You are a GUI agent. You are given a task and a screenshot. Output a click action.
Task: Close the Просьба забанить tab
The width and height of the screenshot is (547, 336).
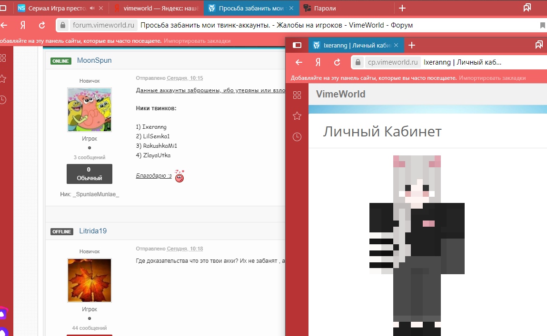click(x=291, y=8)
